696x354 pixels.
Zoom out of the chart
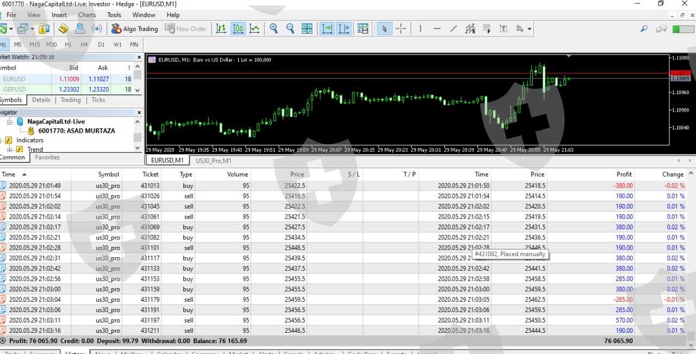pos(290,29)
